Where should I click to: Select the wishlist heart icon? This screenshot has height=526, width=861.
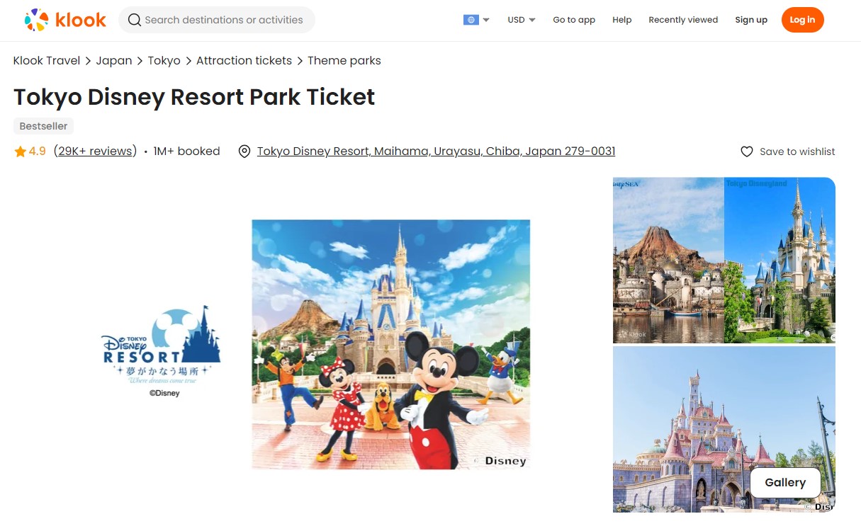coord(746,151)
